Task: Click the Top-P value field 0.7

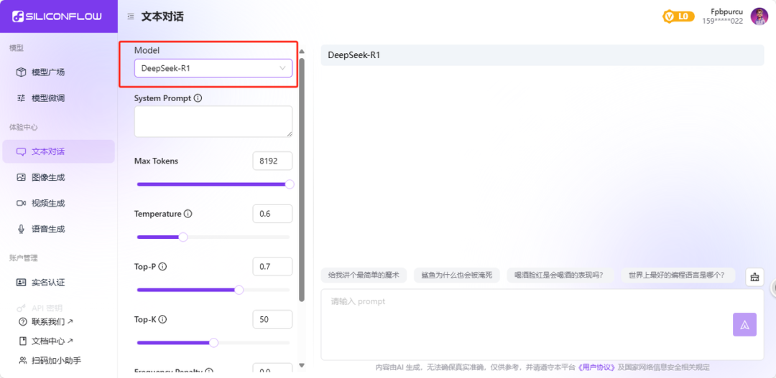Action: [272, 267]
